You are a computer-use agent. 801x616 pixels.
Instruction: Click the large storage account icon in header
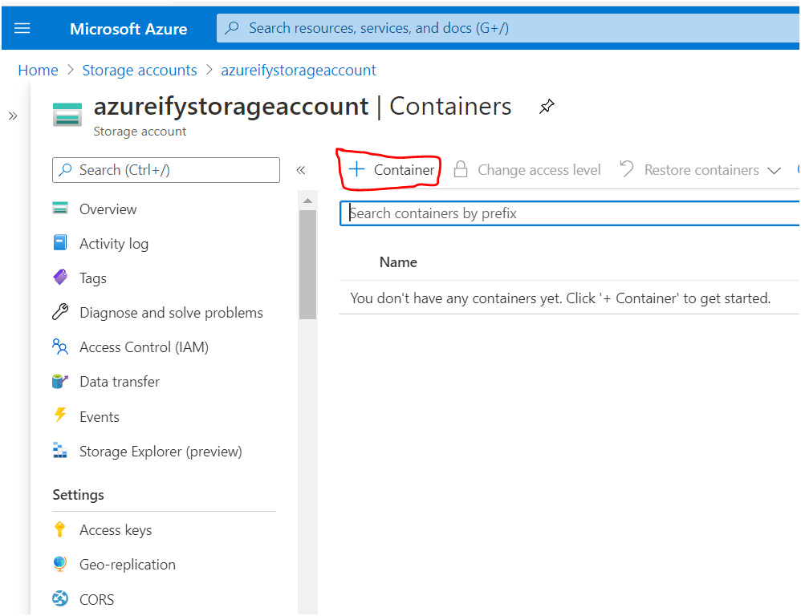click(x=67, y=115)
